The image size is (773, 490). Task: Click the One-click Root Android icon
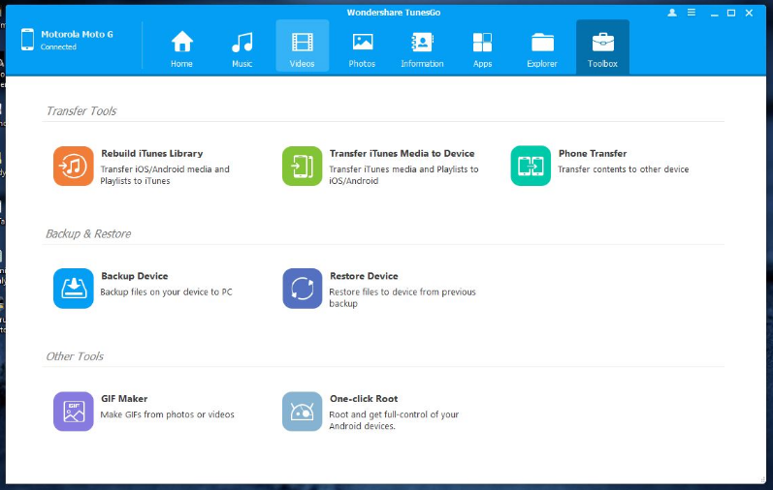tap(302, 411)
